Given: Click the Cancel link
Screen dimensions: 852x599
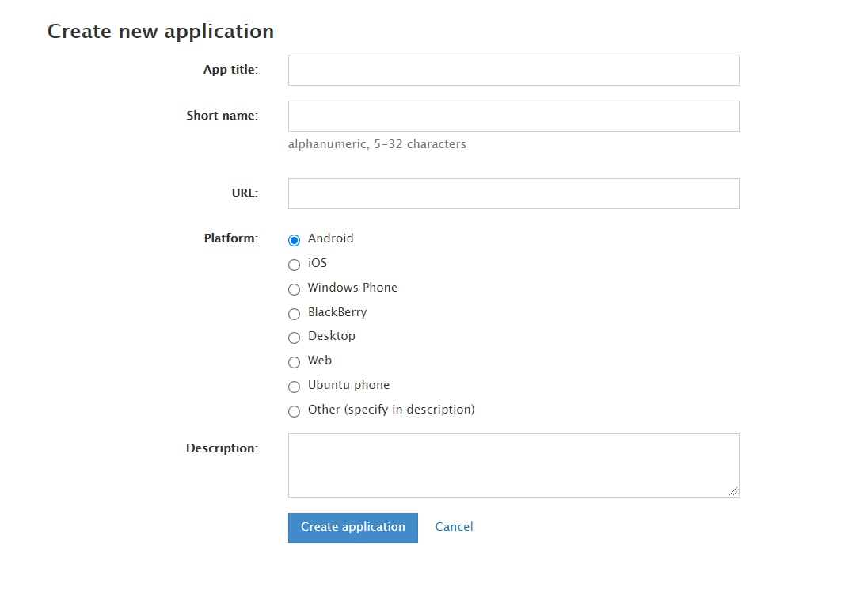Looking at the screenshot, I should (453, 527).
